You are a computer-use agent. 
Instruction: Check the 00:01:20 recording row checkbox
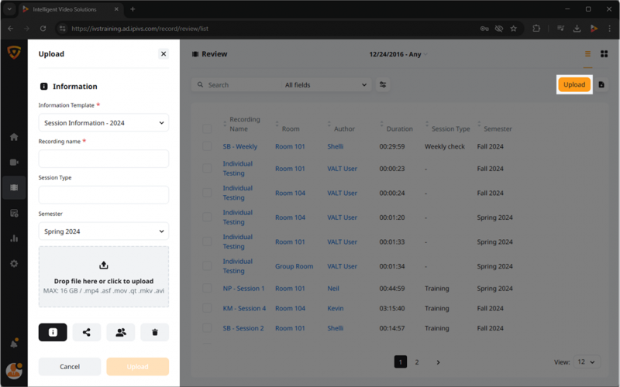(207, 217)
